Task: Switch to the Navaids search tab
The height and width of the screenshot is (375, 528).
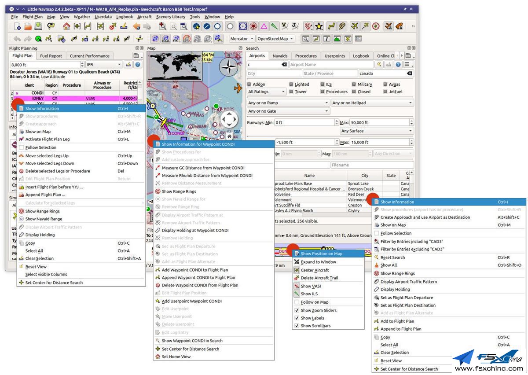Action: click(280, 56)
